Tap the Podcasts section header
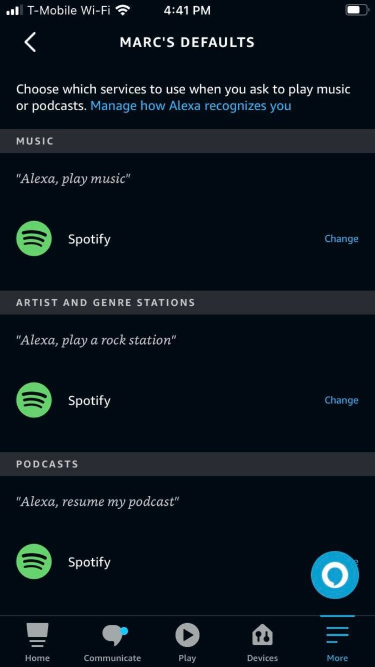The width and height of the screenshot is (375, 667). 187,464
